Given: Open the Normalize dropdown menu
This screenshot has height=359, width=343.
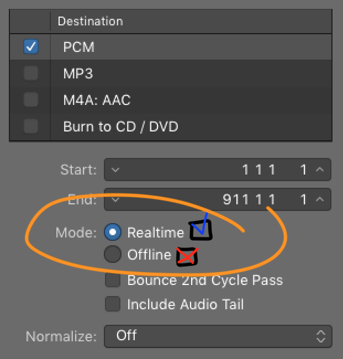Looking at the screenshot, I should point(218,336).
